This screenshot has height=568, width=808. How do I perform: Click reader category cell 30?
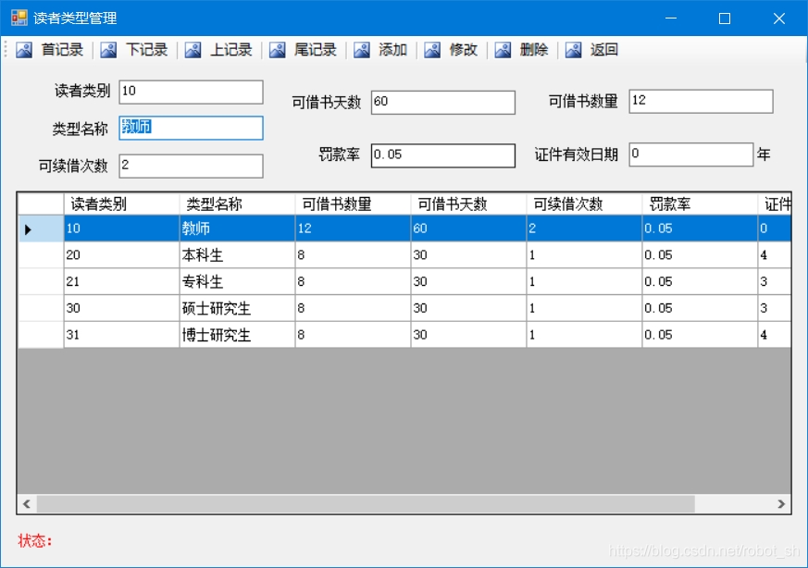click(121, 308)
